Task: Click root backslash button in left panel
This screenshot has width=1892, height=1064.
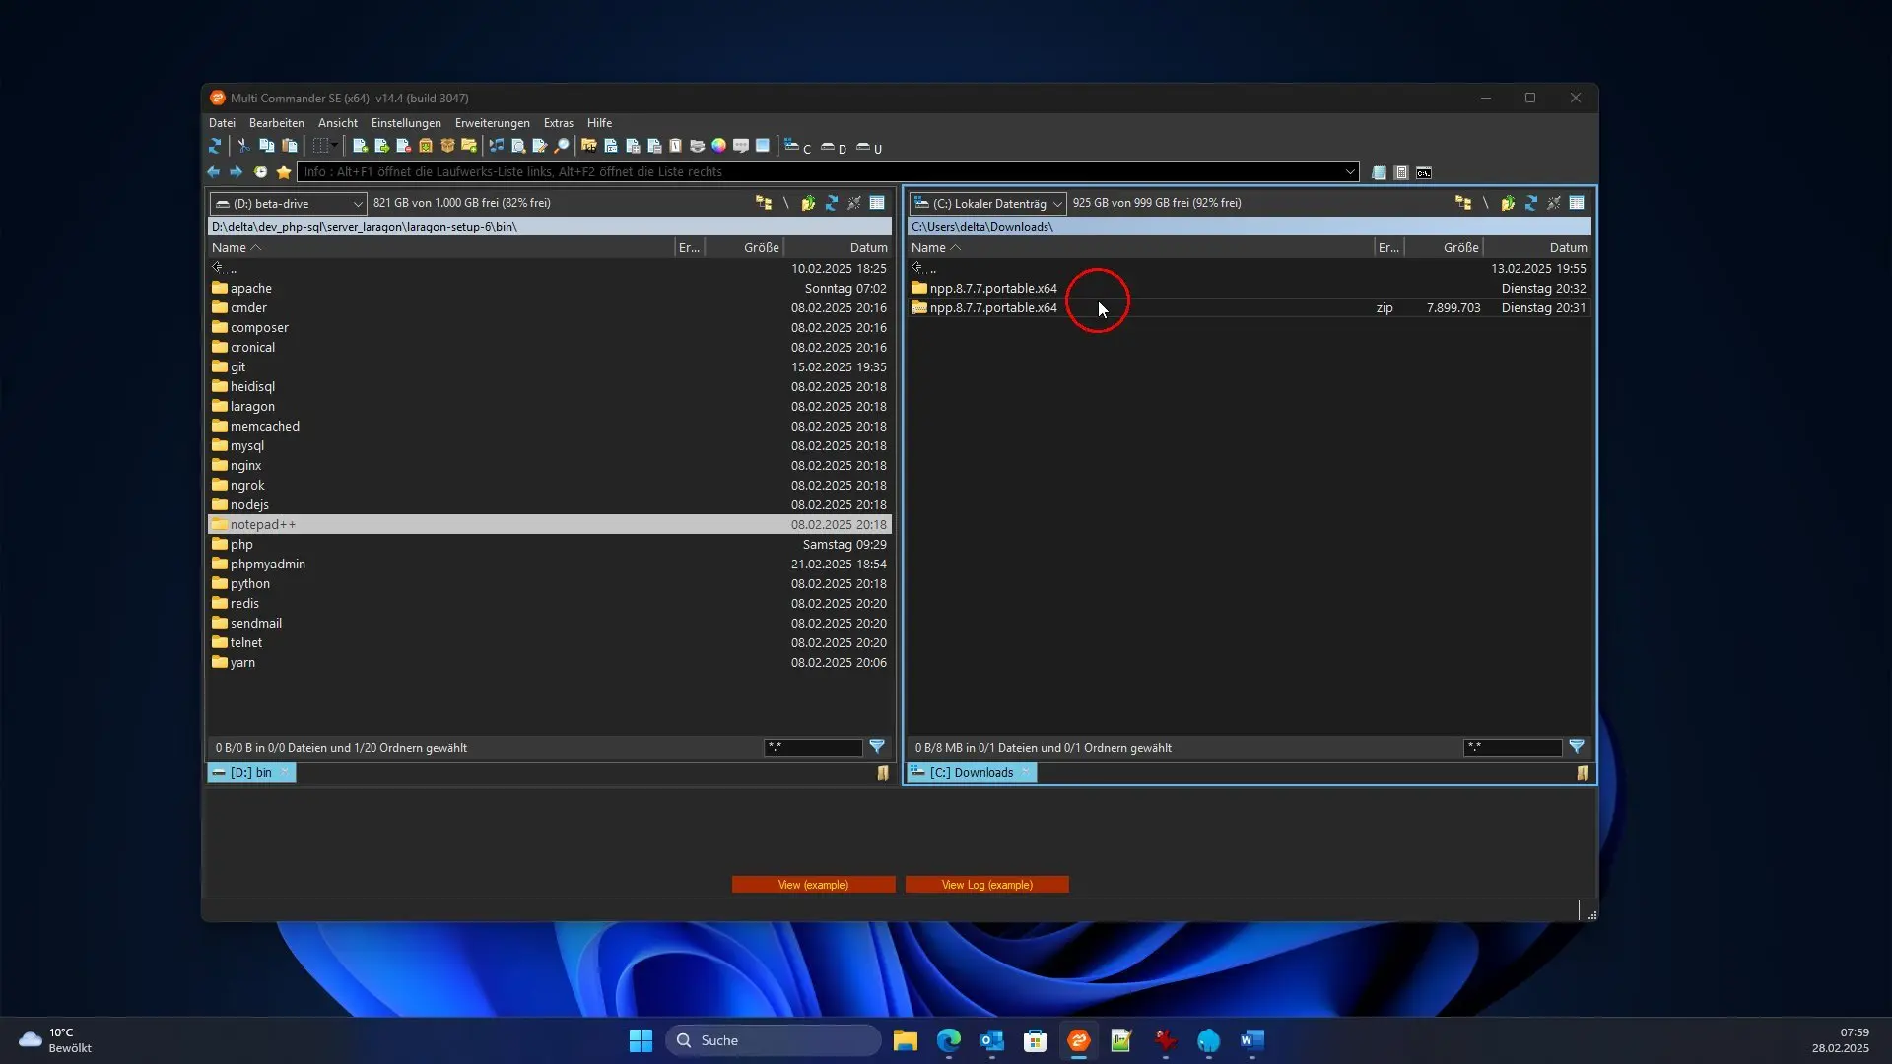Action: [785, 203]
